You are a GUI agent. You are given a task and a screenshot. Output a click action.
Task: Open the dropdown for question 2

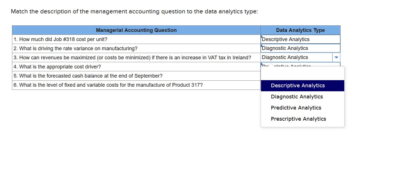coord(337,48)
